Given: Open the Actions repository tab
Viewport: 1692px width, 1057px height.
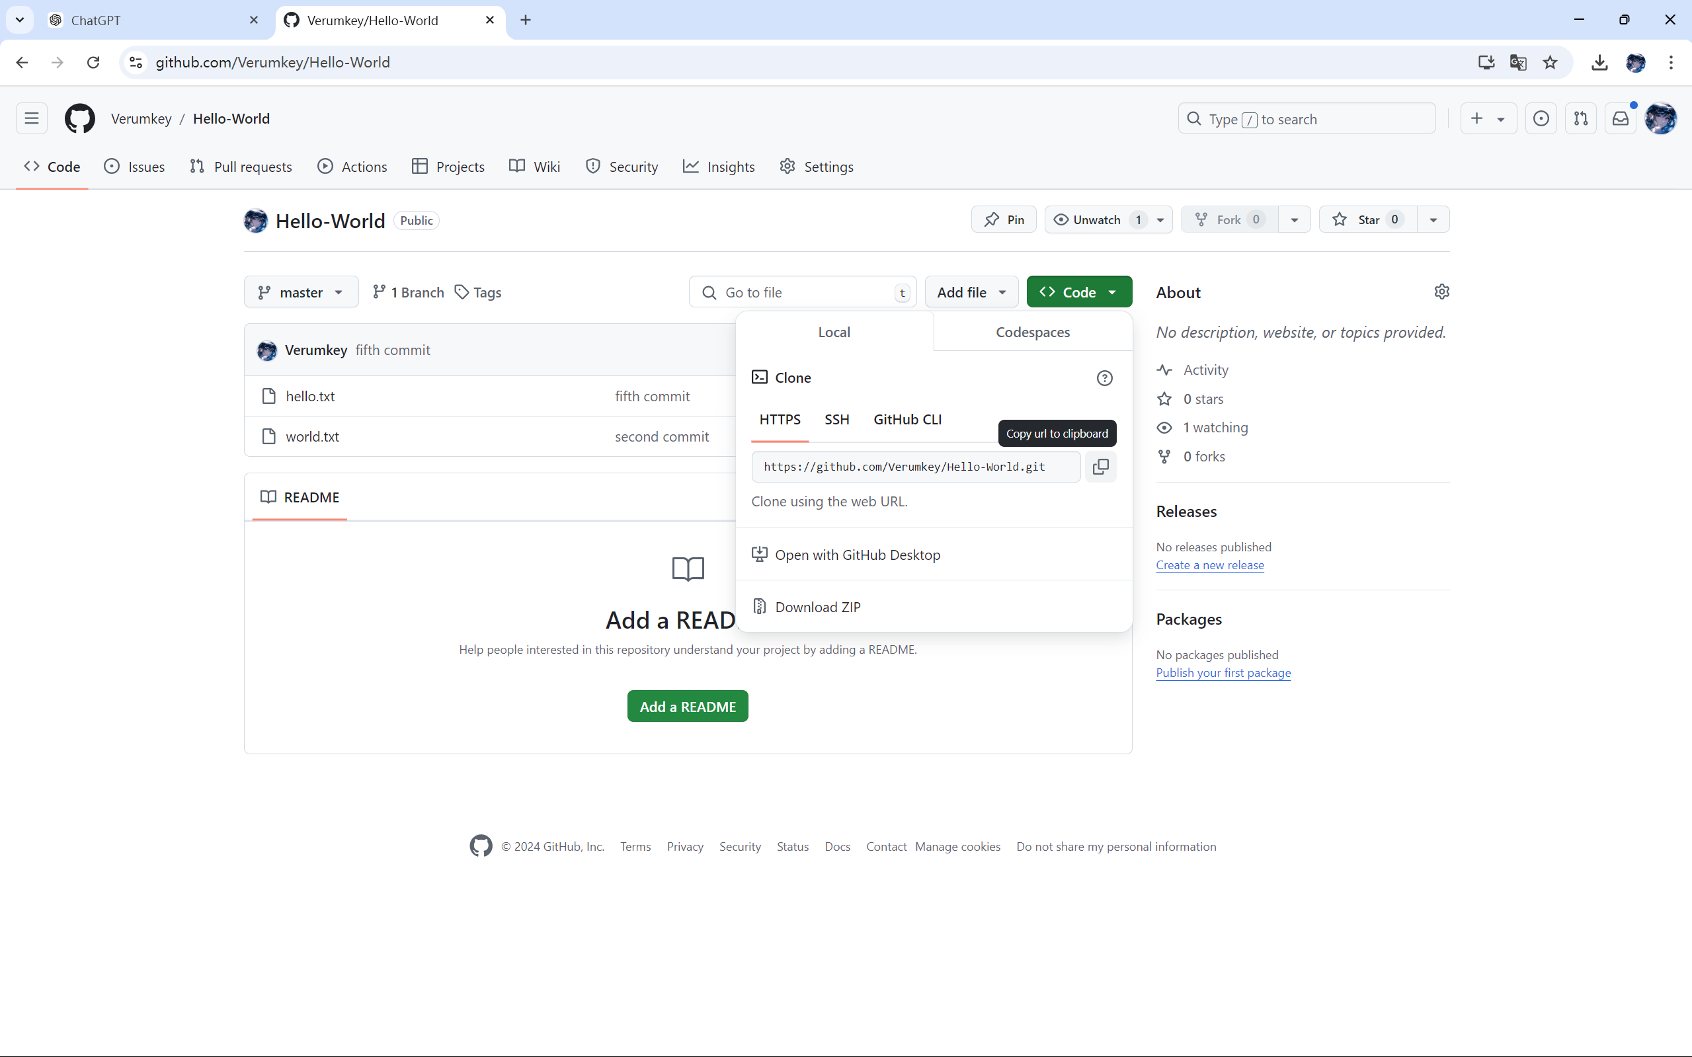Looking at the screenshot, I should tap(352, 167).
